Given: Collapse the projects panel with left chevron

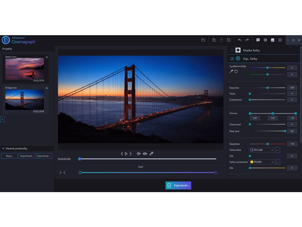Looking at the screenshot, I should pos(2,119).
